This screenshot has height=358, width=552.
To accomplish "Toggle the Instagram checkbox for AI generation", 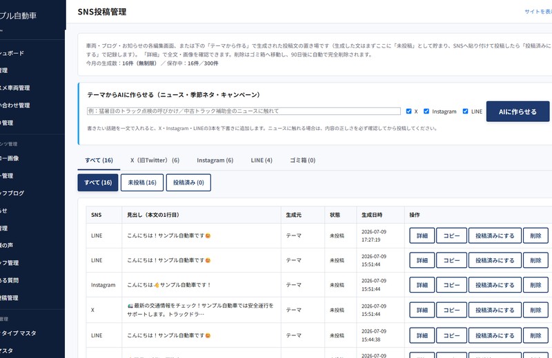I will pos(426,112).
